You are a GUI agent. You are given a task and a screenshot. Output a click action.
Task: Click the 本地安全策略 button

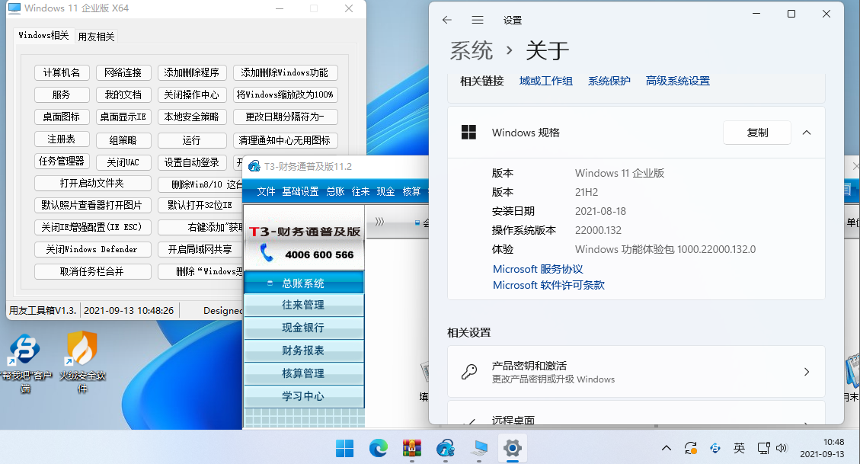click(191, 117)
